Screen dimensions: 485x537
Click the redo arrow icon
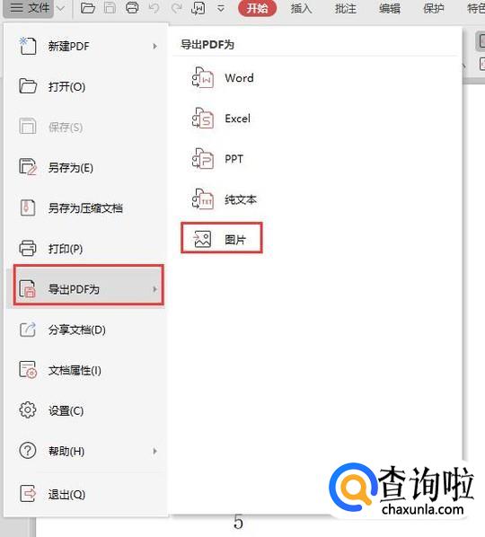(x=176, y=8)
